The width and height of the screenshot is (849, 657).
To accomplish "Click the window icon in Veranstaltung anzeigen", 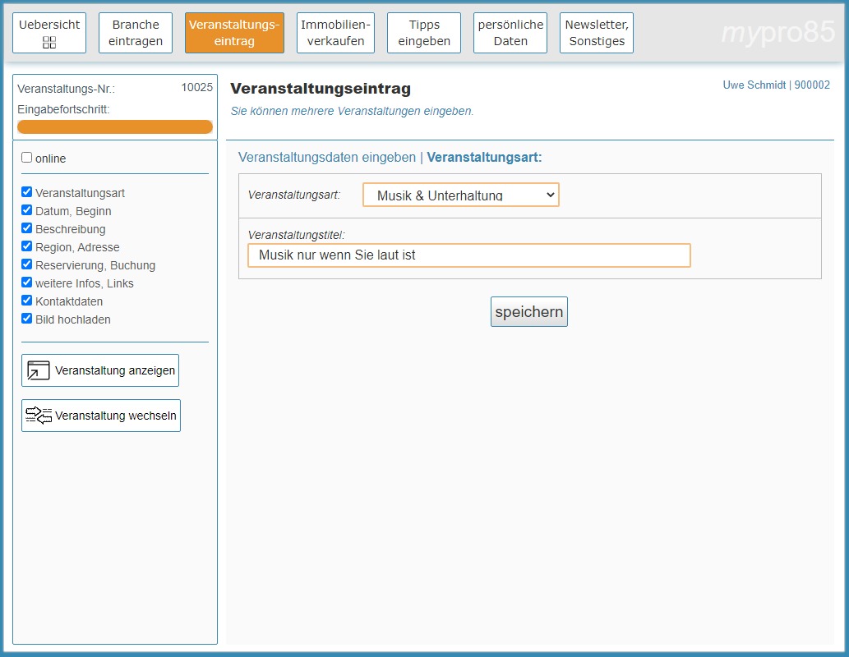I will 39,370.
